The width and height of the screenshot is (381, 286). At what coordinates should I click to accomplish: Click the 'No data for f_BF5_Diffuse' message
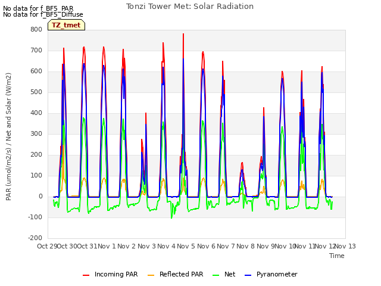pos(43,14)
